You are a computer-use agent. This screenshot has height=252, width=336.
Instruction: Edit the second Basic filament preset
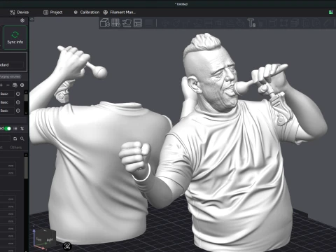point(18,102)
